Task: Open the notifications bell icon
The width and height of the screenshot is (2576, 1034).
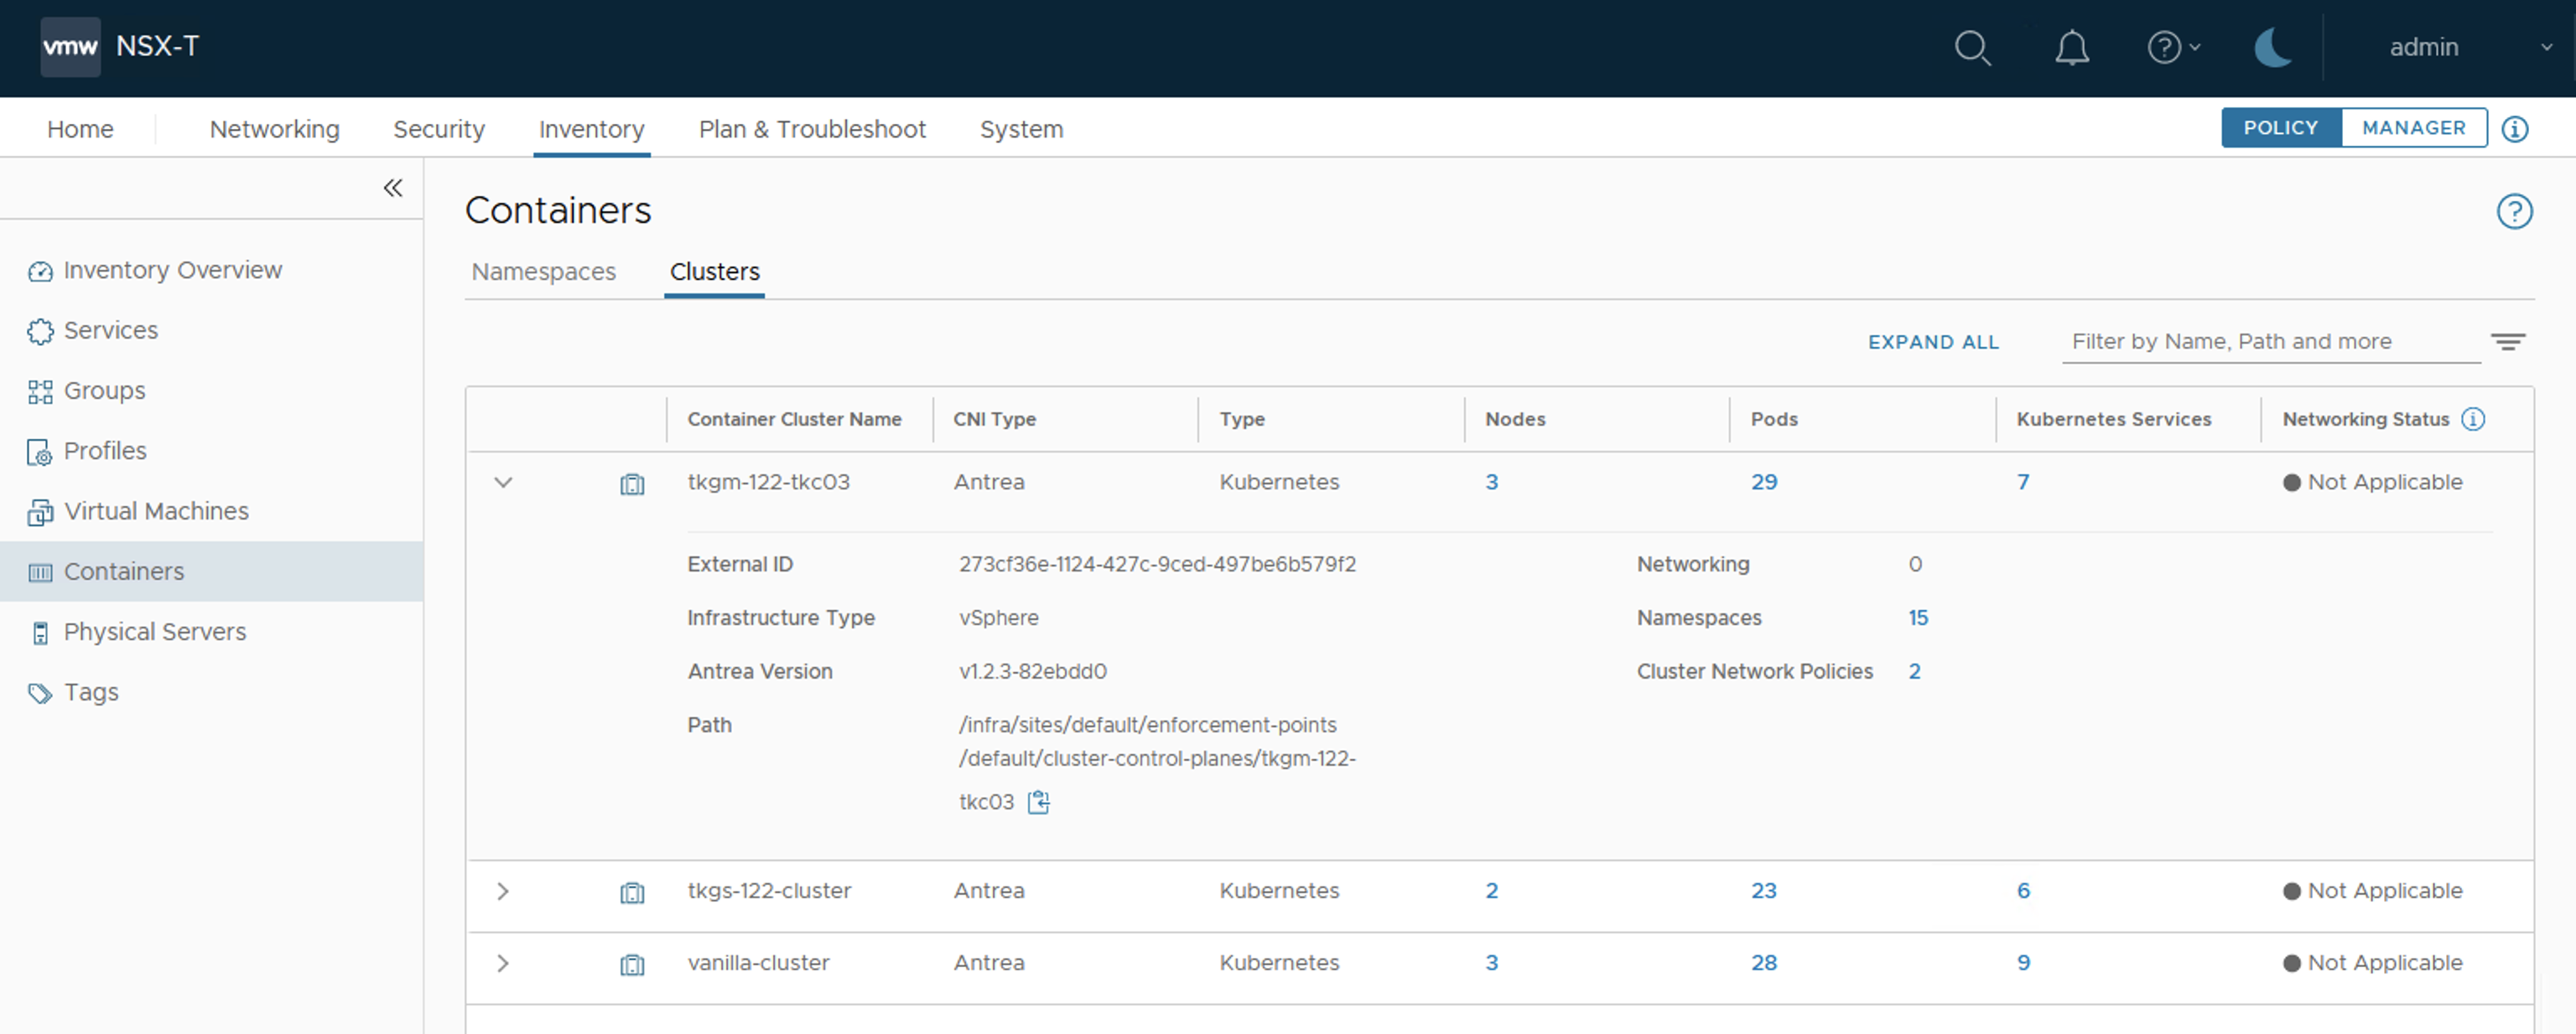Action: click(x=2071, y=47)
